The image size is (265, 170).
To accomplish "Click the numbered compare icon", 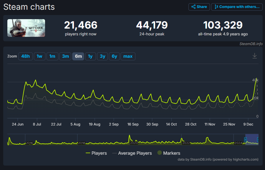I will (x=216, y=7).
